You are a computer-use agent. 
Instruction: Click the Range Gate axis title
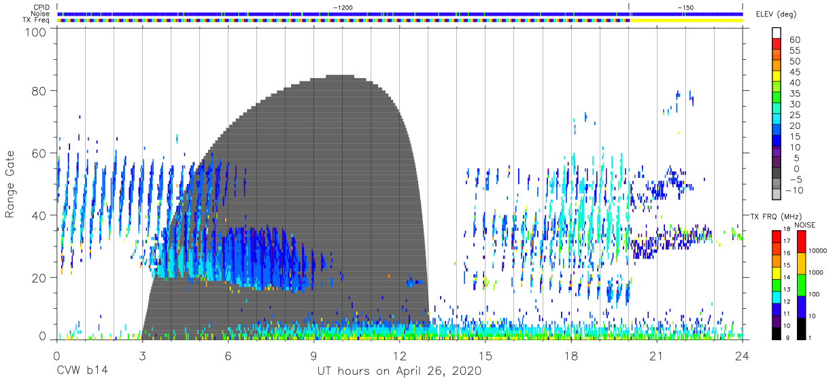(x=11, y=185)
